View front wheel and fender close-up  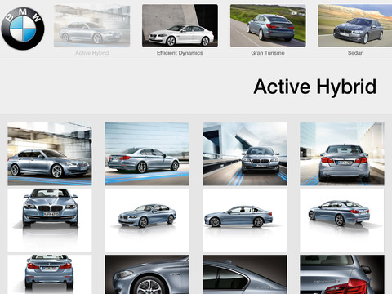pos(147,274)
